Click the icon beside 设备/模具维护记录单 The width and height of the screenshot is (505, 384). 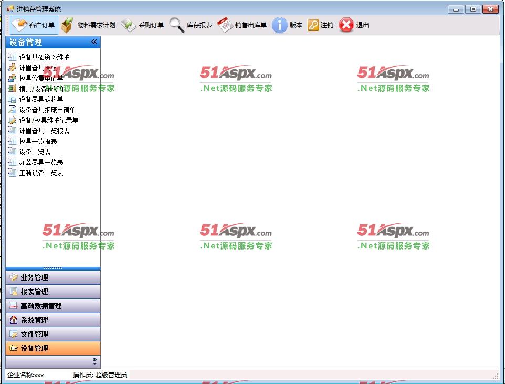pos(12,120)
